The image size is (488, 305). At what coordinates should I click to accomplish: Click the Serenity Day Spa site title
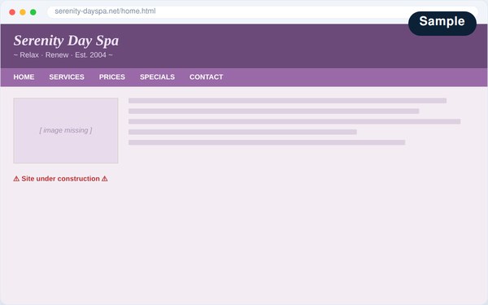pos(66,41)
